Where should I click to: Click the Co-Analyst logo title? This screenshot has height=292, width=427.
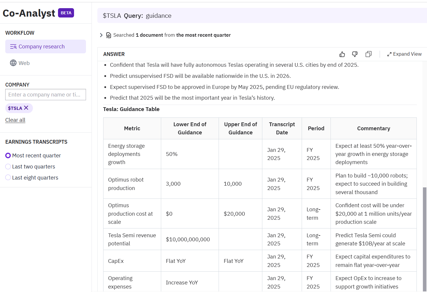(x=29, y=13)
